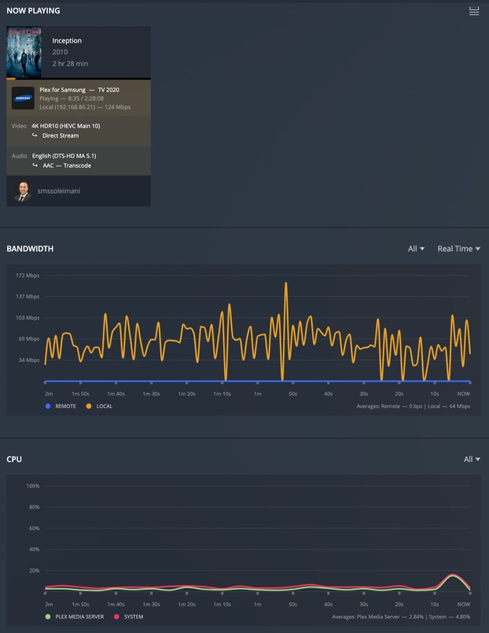This screenshot has width=489, height=633.
Task: Click the Samsung device icon
Action: tap(23, 98)
